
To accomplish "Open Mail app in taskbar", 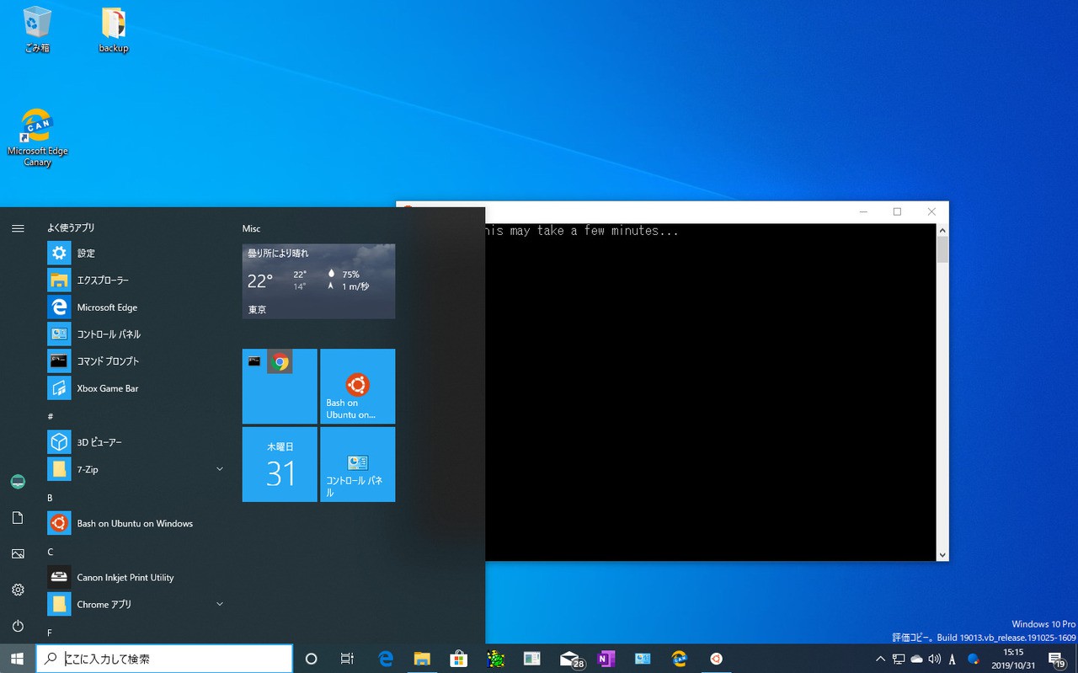I will coord(571,659).
